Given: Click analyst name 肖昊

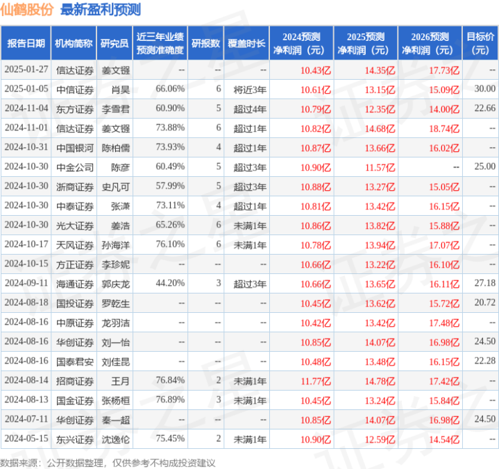Looking at the screenshot, I should coord(120,90).
